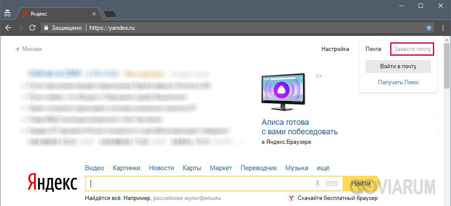Open the Картинки service tab
The height and width of the screenshot is (206, 451).
pyautogui.click(x=126, y=168)
